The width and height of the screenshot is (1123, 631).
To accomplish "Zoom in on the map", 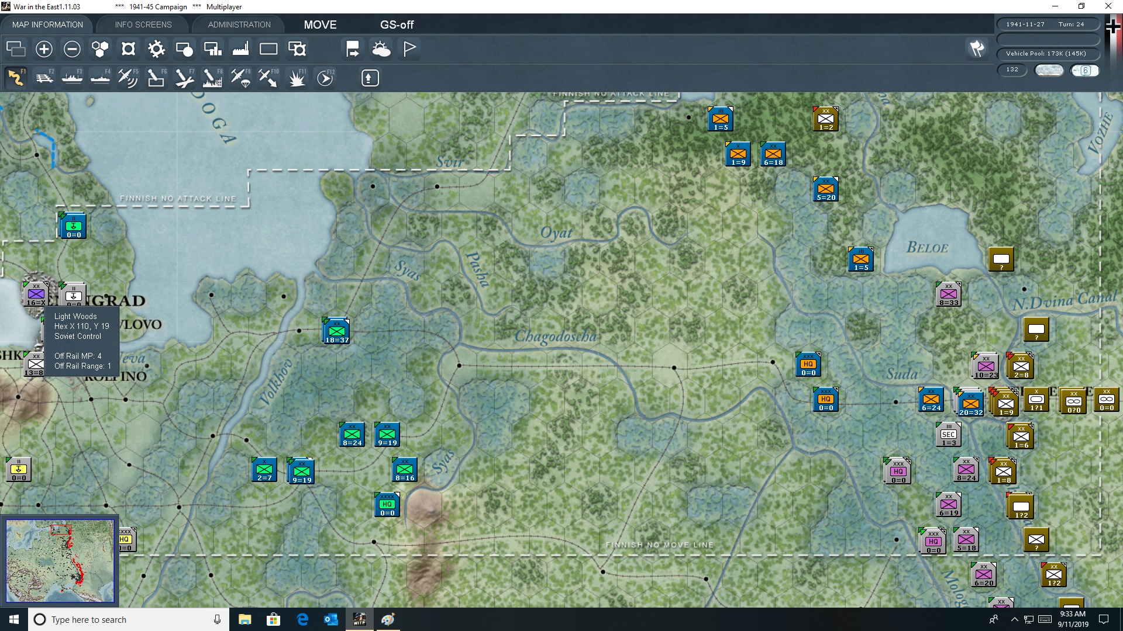I will click(44, 49).
